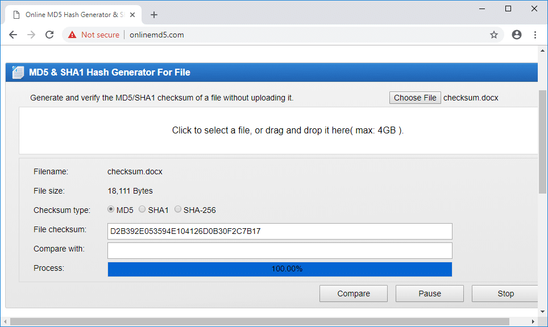Screen dimensions: 548x327
Task: Select the Online MD5 Hash Generator tab
Action: 73,15
